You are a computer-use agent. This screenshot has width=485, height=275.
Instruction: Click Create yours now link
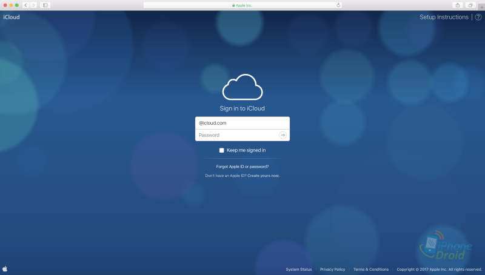(264, 176)
